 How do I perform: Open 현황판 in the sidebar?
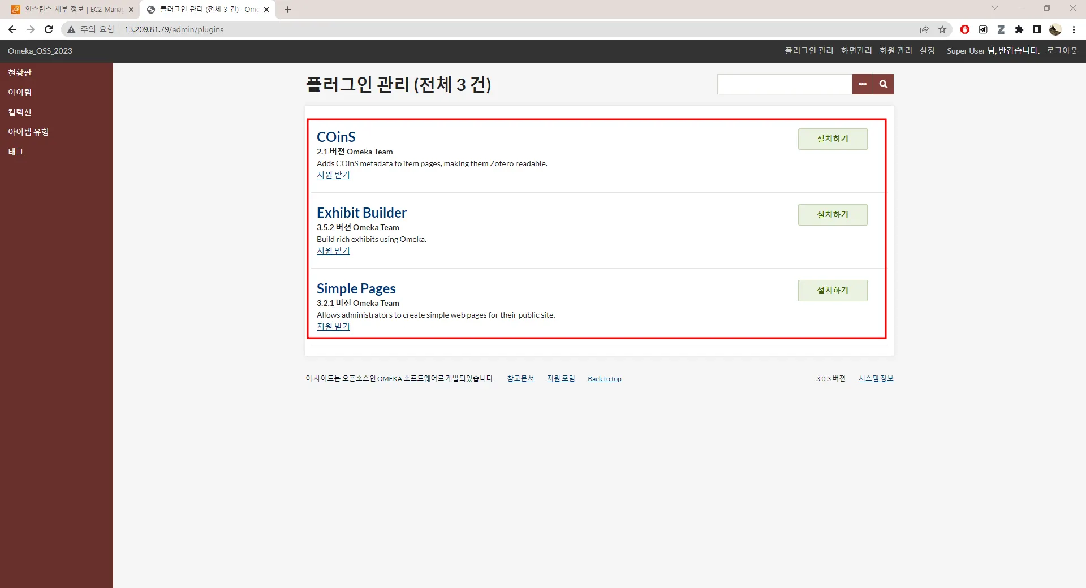(20, 72)
